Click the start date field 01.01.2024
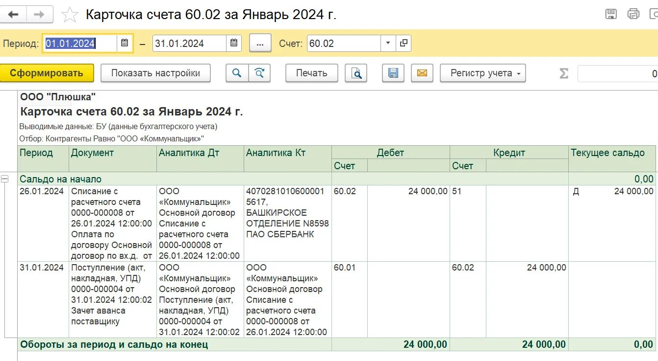Screen dimensions: 658x361 click(x=80, y=43)
